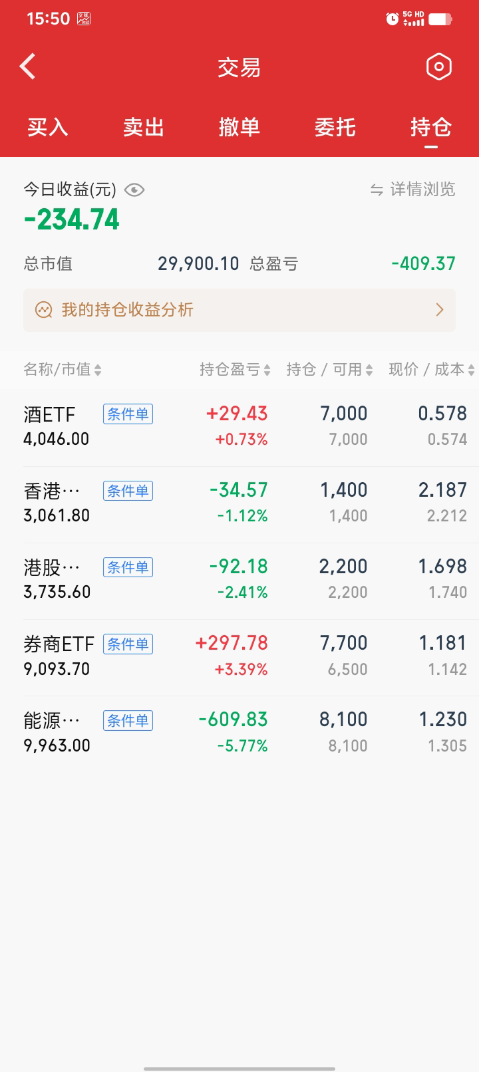This screenshot has height=1072, width=479.
Task: Tap the holdings analysis chart icon
Action: [44, 310]
